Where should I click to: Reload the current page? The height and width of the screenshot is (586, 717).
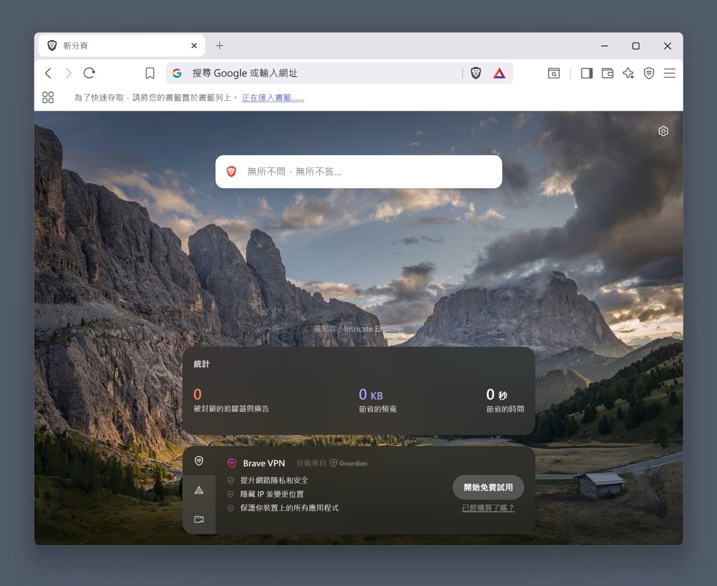point(89,73)
